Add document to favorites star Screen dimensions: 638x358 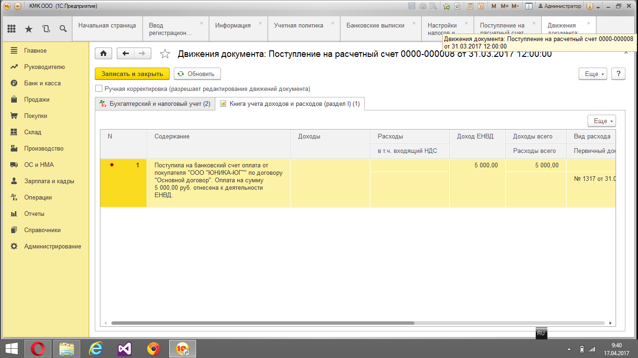165,54
